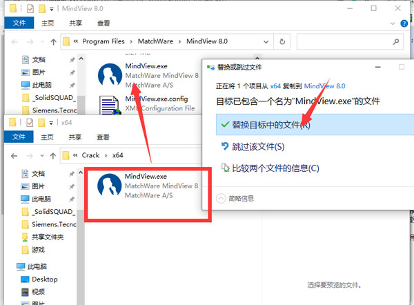Open recent locations dropdown in x64 window
This screenshot has height=305, width=414.
[x=42, y=156]
